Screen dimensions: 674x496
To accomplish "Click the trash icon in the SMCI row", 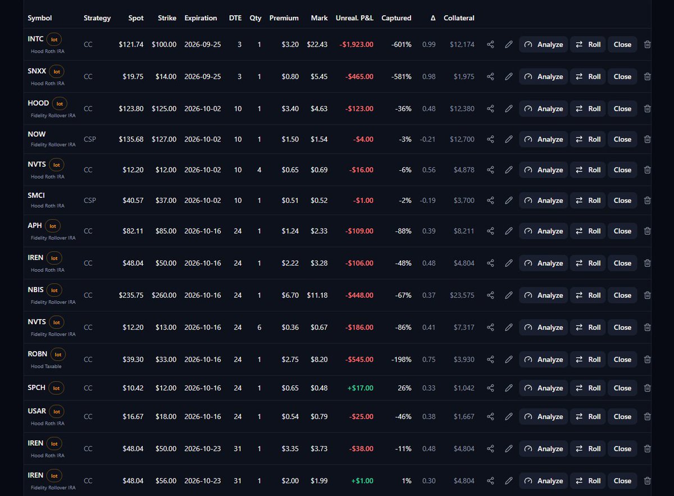I will click(x=647, y=201).
